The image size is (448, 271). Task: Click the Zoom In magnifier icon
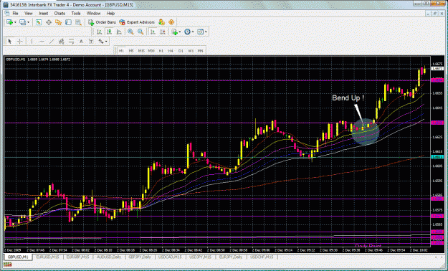tap(130, 32)
